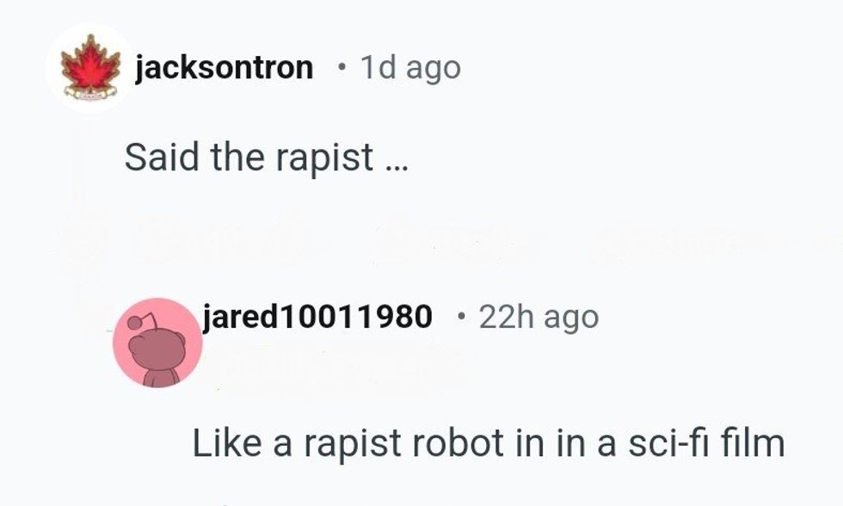Click the ribbon banner under the maple leaf
Viewport: 843px width, 506px height.
(x=90, y=95)
